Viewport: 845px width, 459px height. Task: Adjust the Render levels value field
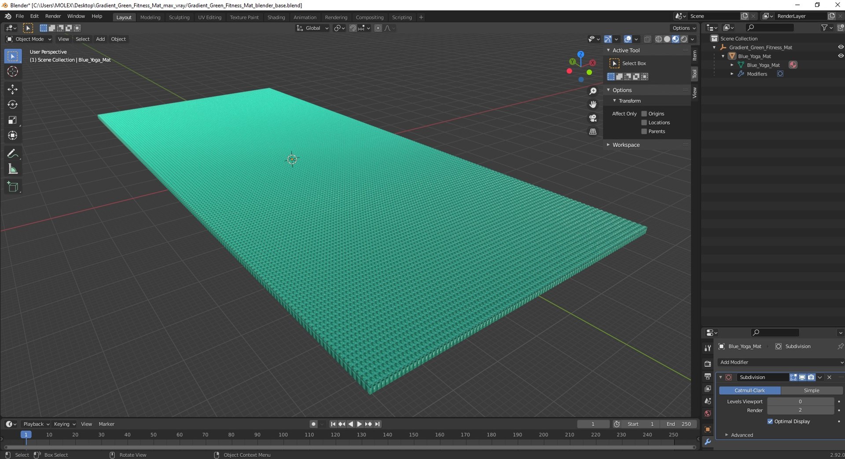click(x=800, y=411)
